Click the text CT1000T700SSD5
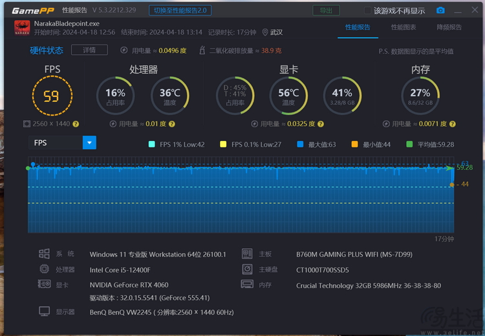 322,270
